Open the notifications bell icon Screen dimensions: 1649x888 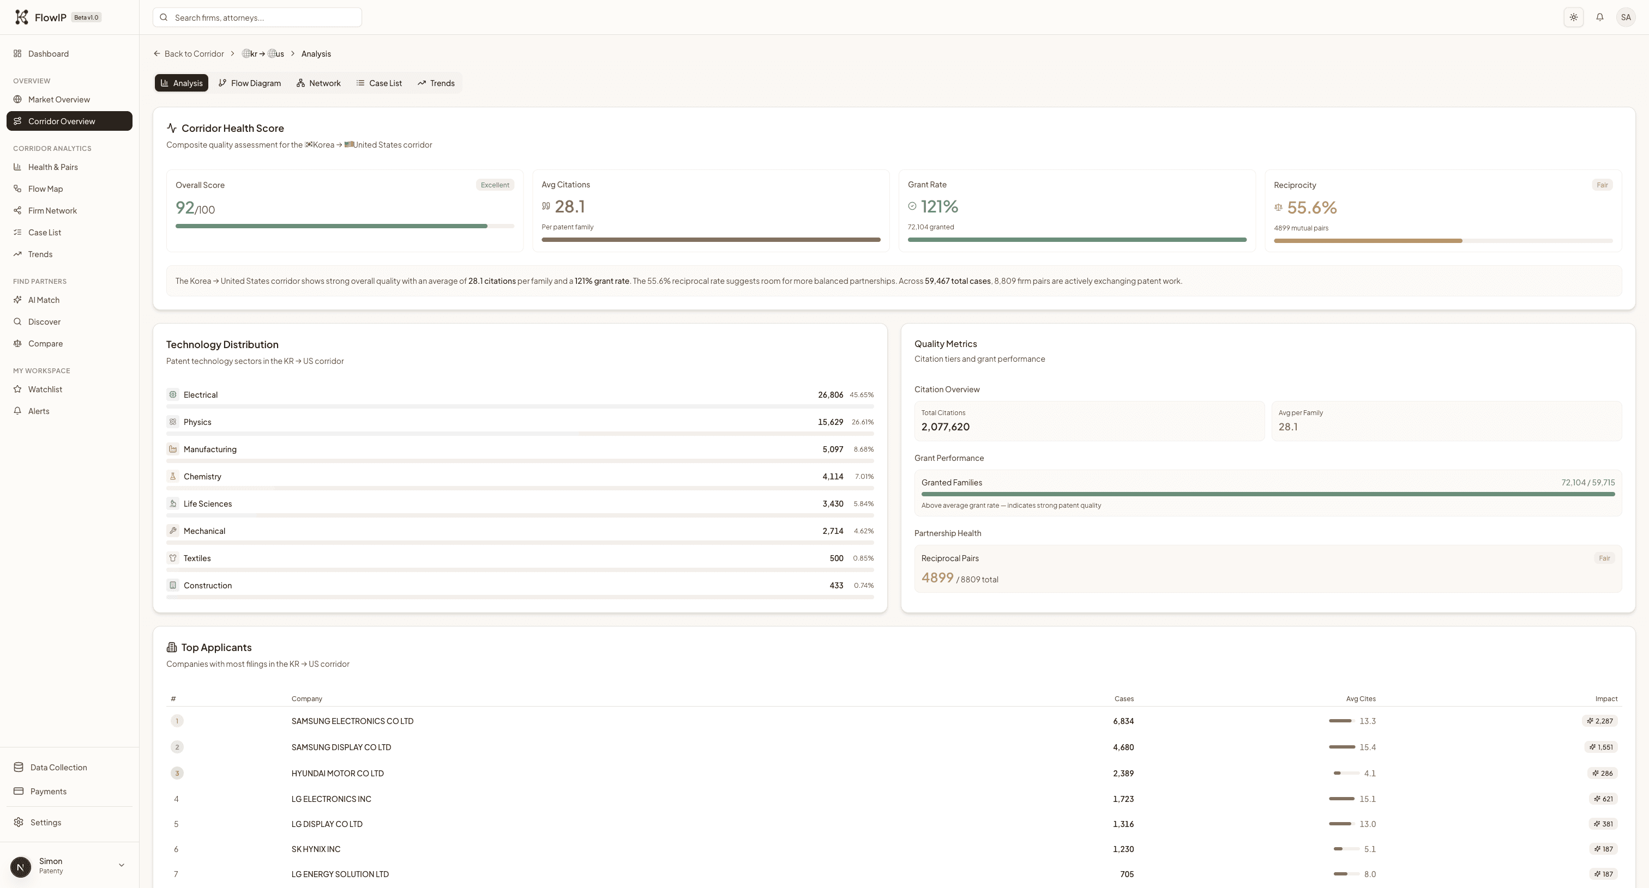[x=1599, y=17]
